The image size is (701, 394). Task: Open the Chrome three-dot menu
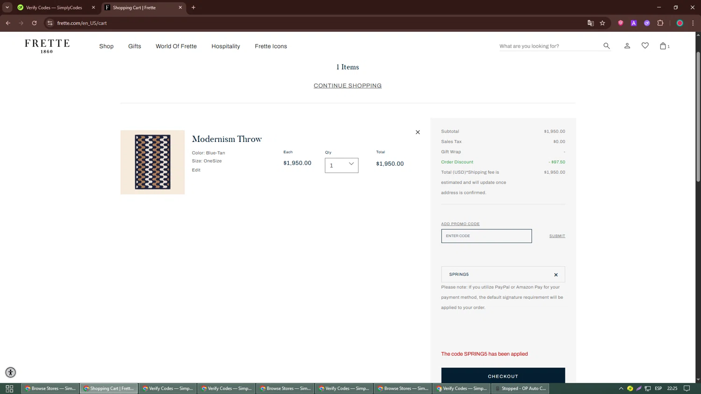[x=693, y=23]
